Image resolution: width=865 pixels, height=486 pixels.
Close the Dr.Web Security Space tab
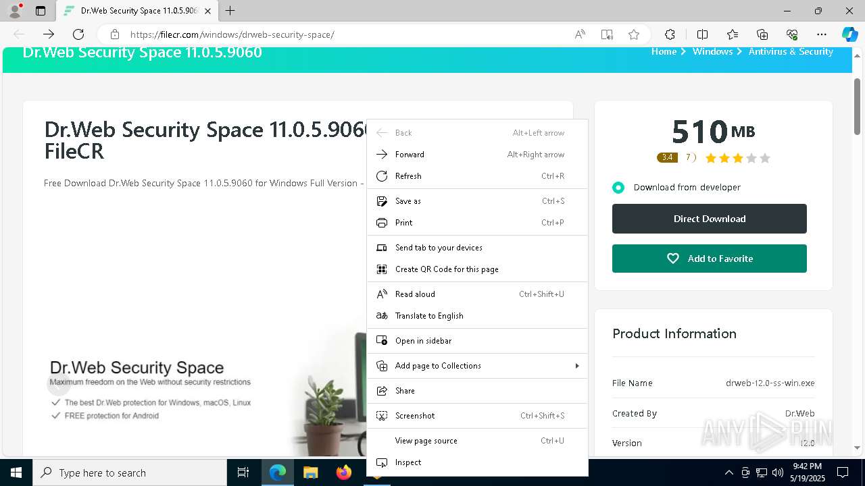coord(207,11)
